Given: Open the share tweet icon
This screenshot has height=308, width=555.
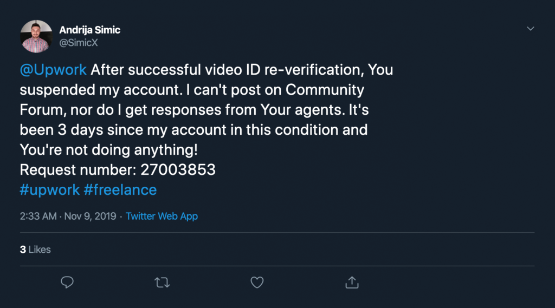Looking at the screenshot, I should [352, 282].
